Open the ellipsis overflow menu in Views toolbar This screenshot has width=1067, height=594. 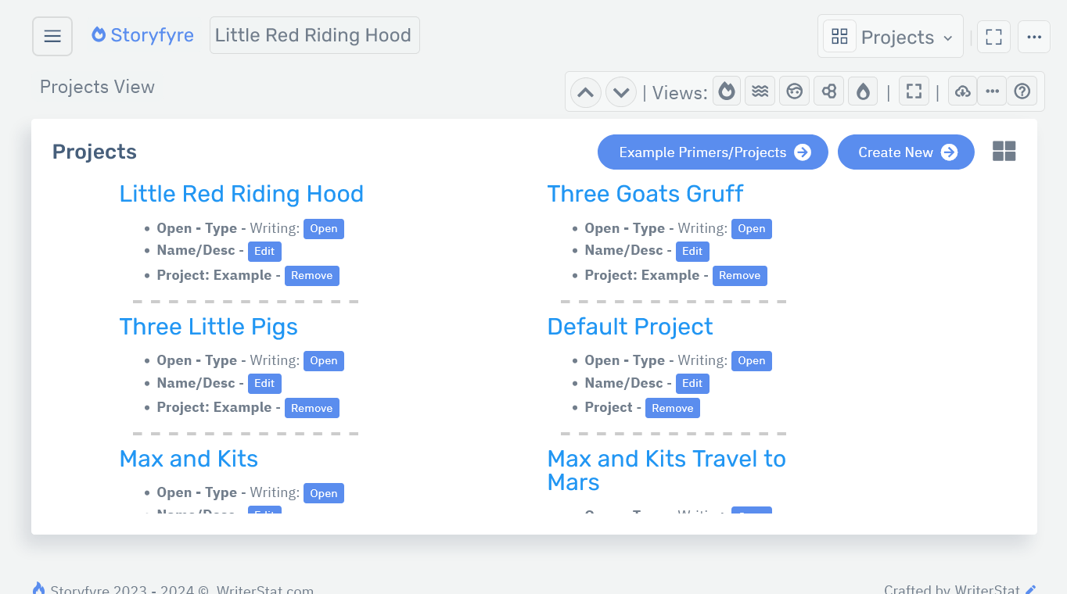pyautogui.click(x=992, y=91)
